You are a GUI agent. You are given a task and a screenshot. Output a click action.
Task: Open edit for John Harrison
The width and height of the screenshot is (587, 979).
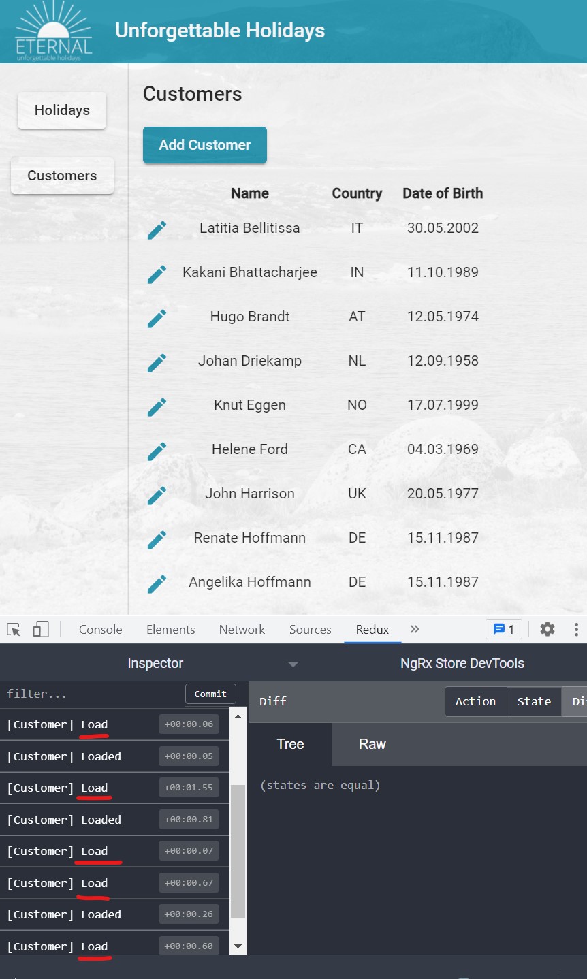point(157,495)
